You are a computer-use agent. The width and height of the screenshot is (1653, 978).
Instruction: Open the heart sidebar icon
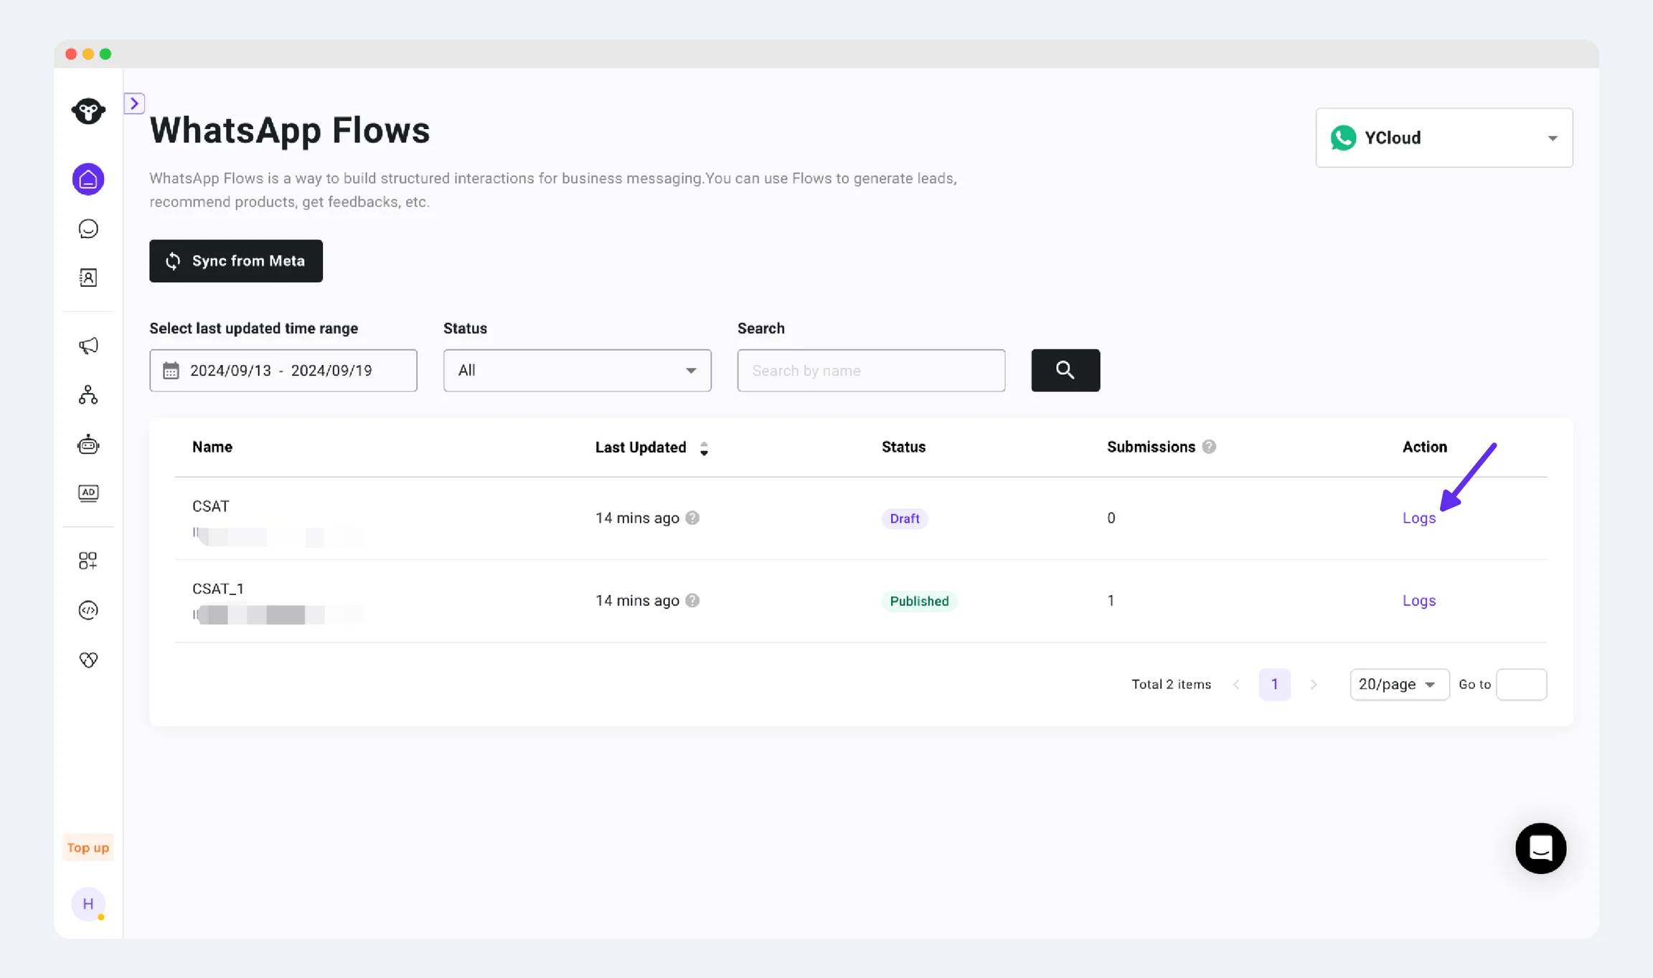pyautogui.click(x=88, y=660)
